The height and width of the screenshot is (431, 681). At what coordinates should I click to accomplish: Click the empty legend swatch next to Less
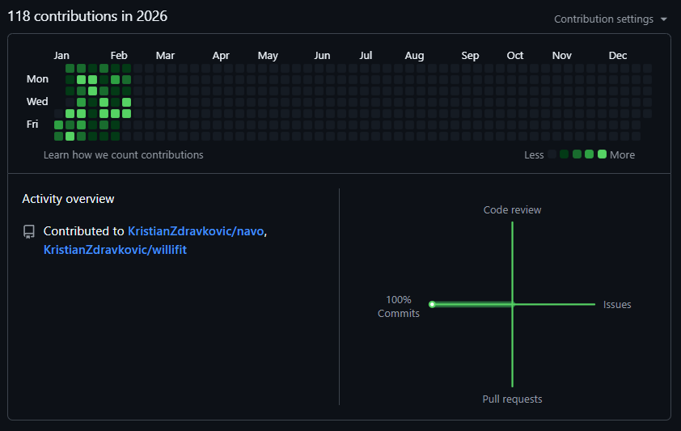tap(552, 154)
